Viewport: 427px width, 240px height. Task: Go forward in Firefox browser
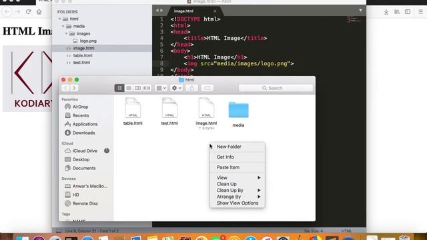18,12
